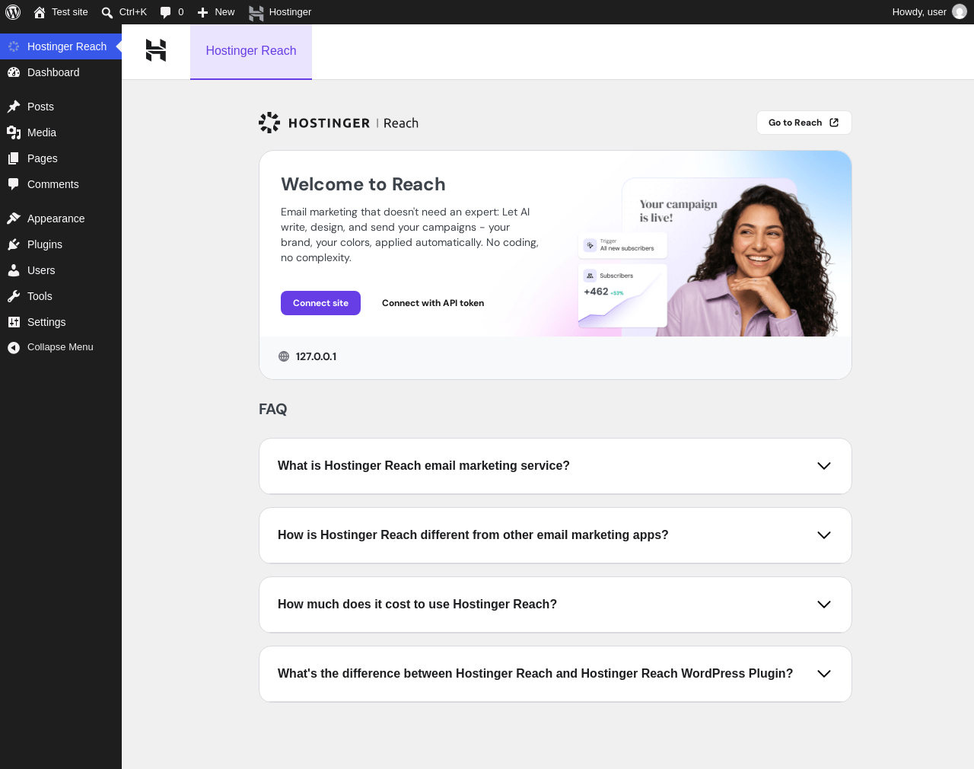Open the Test site home icon
Image resolution: width=974 pixels, height=769 pixels.
tap(40, 12)
